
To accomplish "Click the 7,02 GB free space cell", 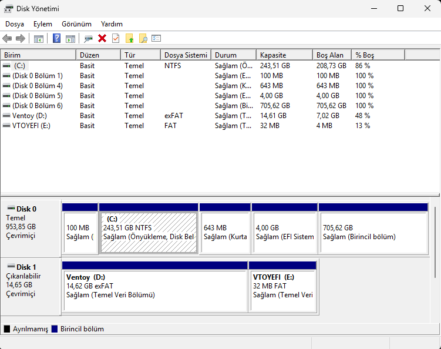I will click(x=328, y=116).
